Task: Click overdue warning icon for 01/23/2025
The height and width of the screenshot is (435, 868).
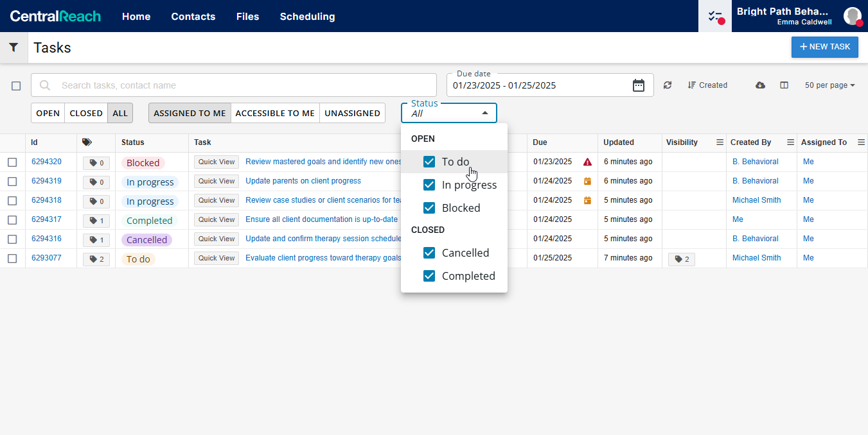Action: 587,162
